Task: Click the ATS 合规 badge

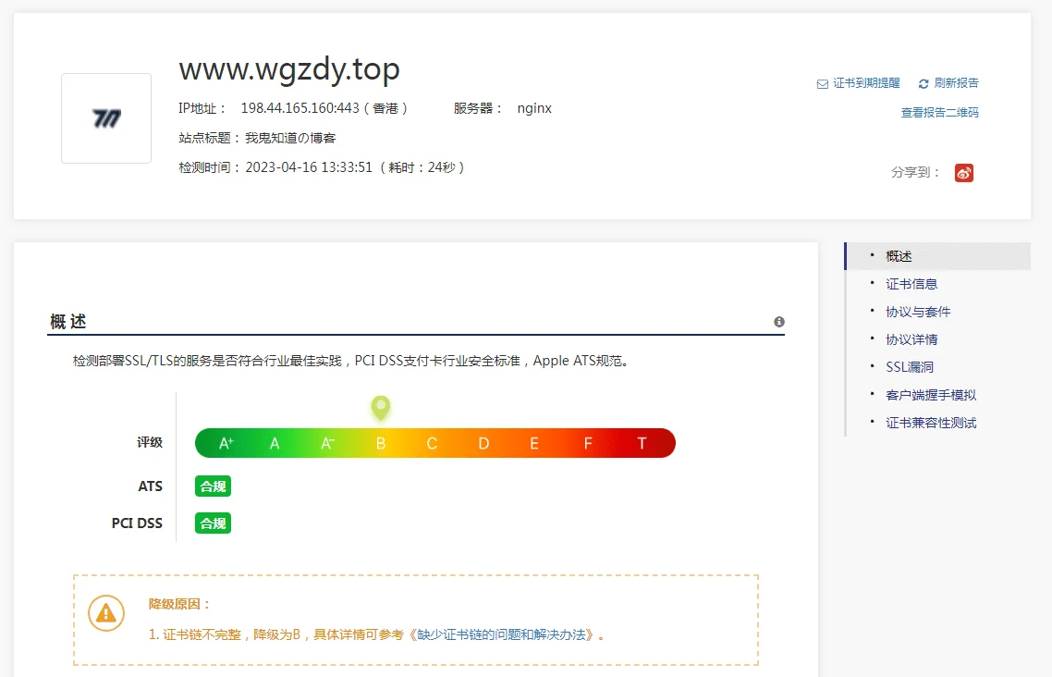Action: [x=213, y=486]
